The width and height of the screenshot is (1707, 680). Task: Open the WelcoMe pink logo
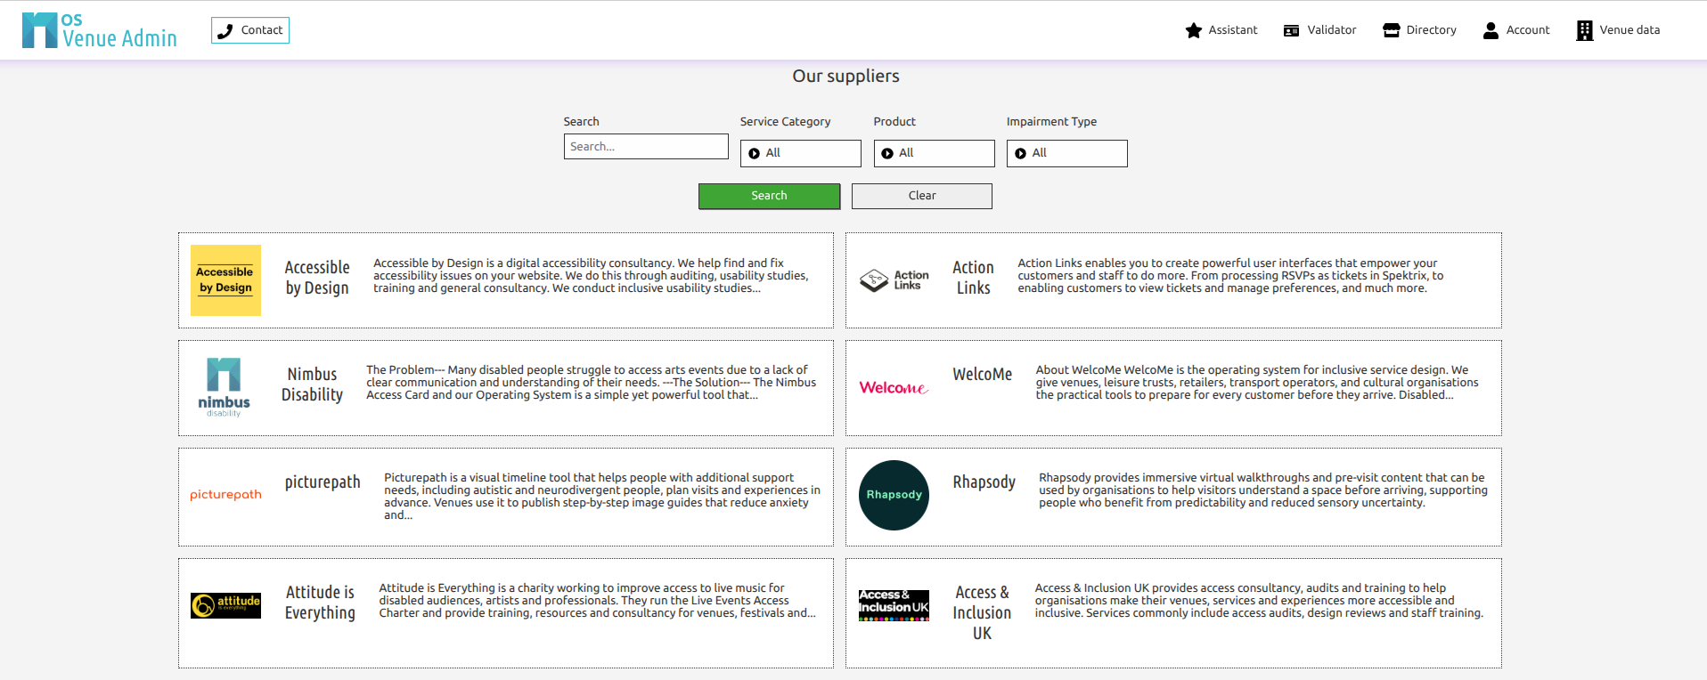click(x=894, y=387)
